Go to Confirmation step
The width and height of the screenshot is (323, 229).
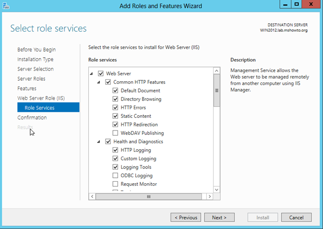[32, 118]
